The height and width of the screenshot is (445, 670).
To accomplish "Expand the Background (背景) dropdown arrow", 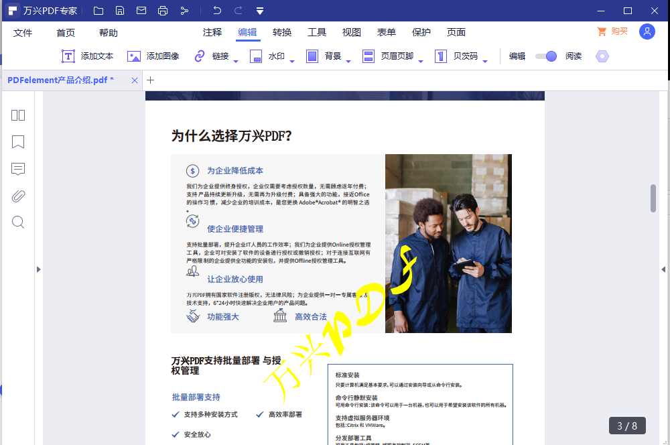I will coord(348,62).
